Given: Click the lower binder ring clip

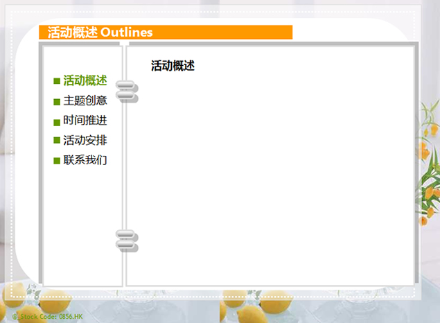Looking at the screenshot, I should [x=127, y=240].
